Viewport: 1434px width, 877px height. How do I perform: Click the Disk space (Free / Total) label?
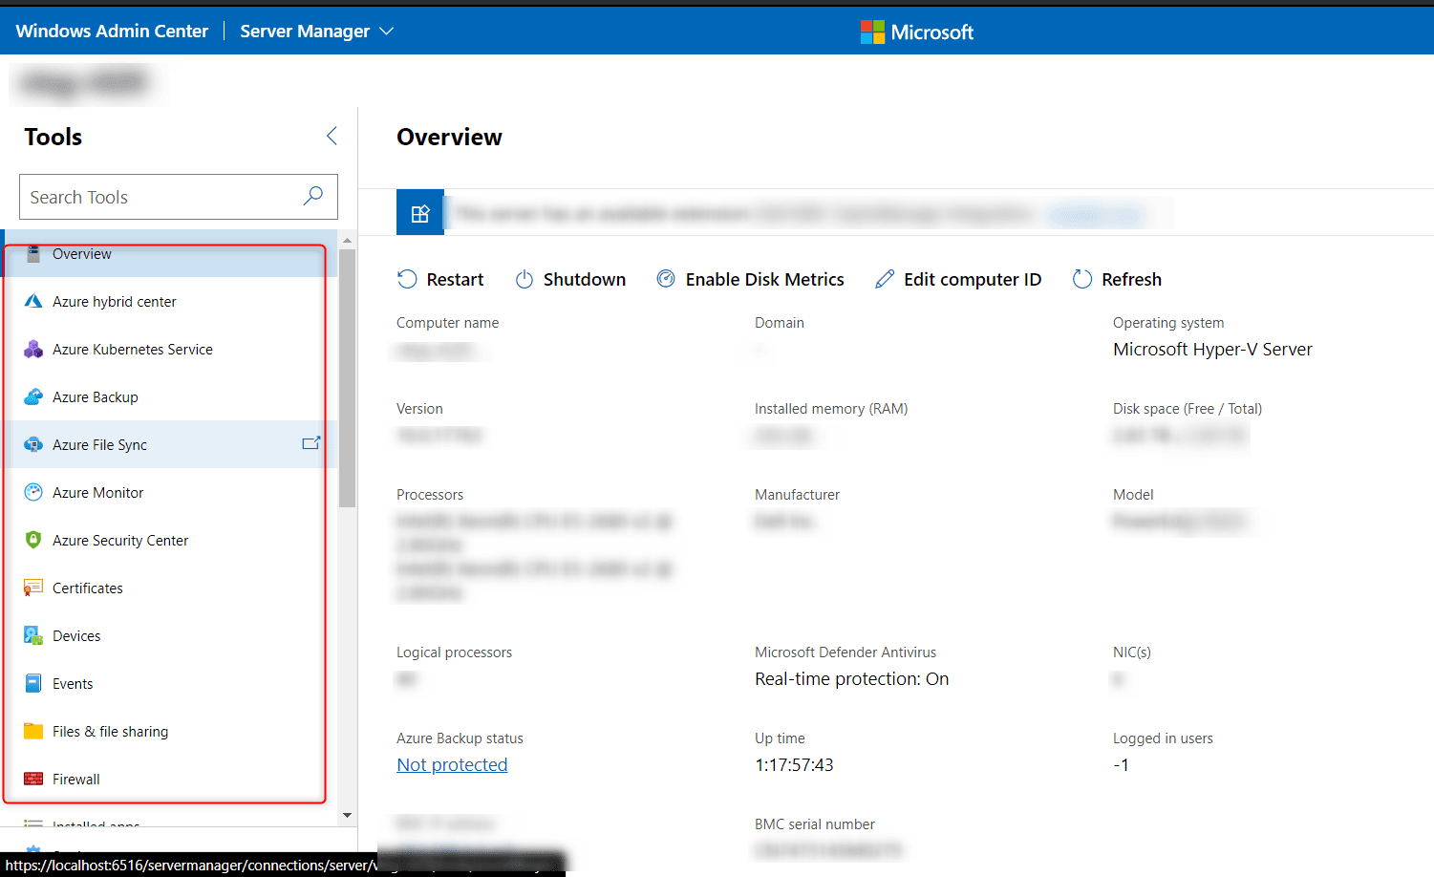pos(1188,409)
